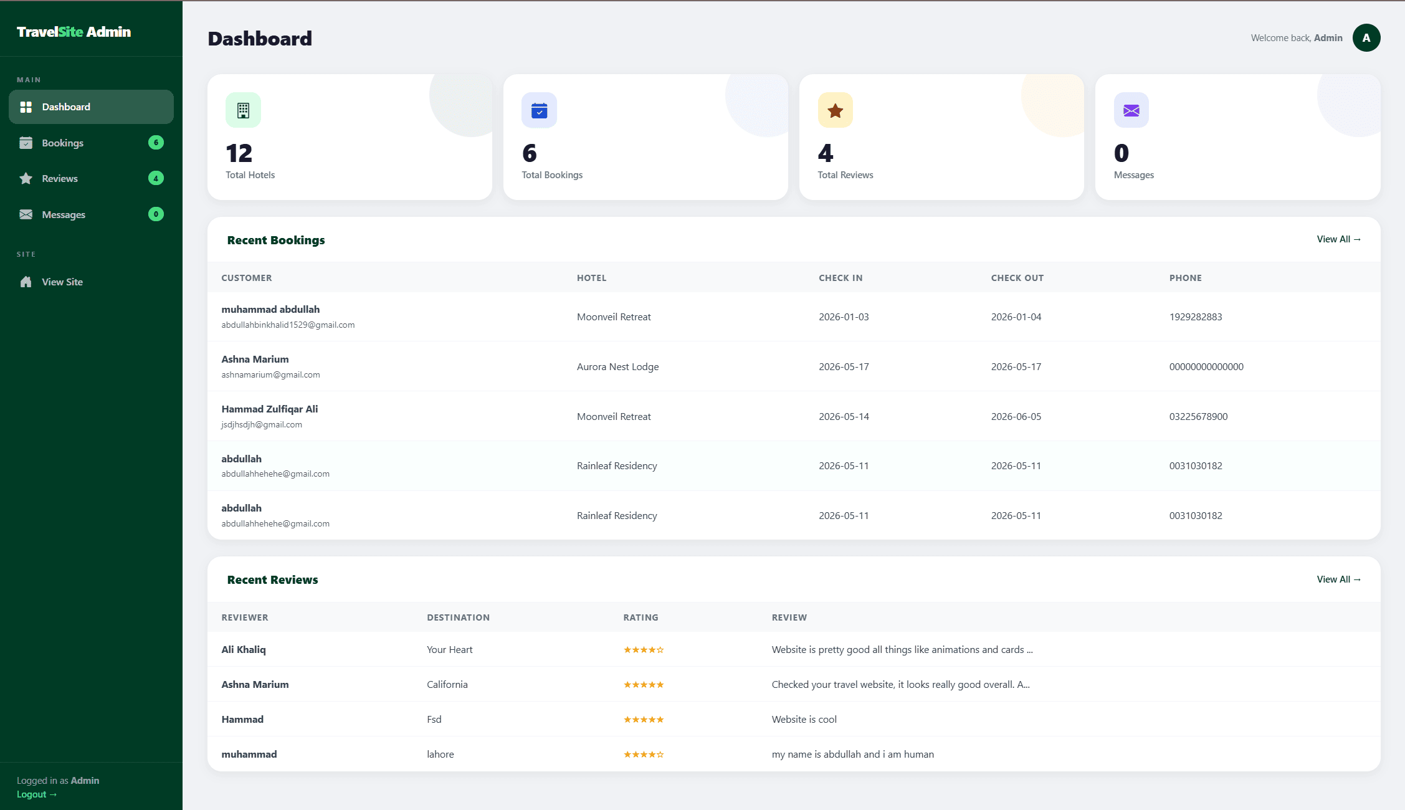Click email jsdjhsdjh@gmail.com
Screen dimensions: 1405x810
262,424
